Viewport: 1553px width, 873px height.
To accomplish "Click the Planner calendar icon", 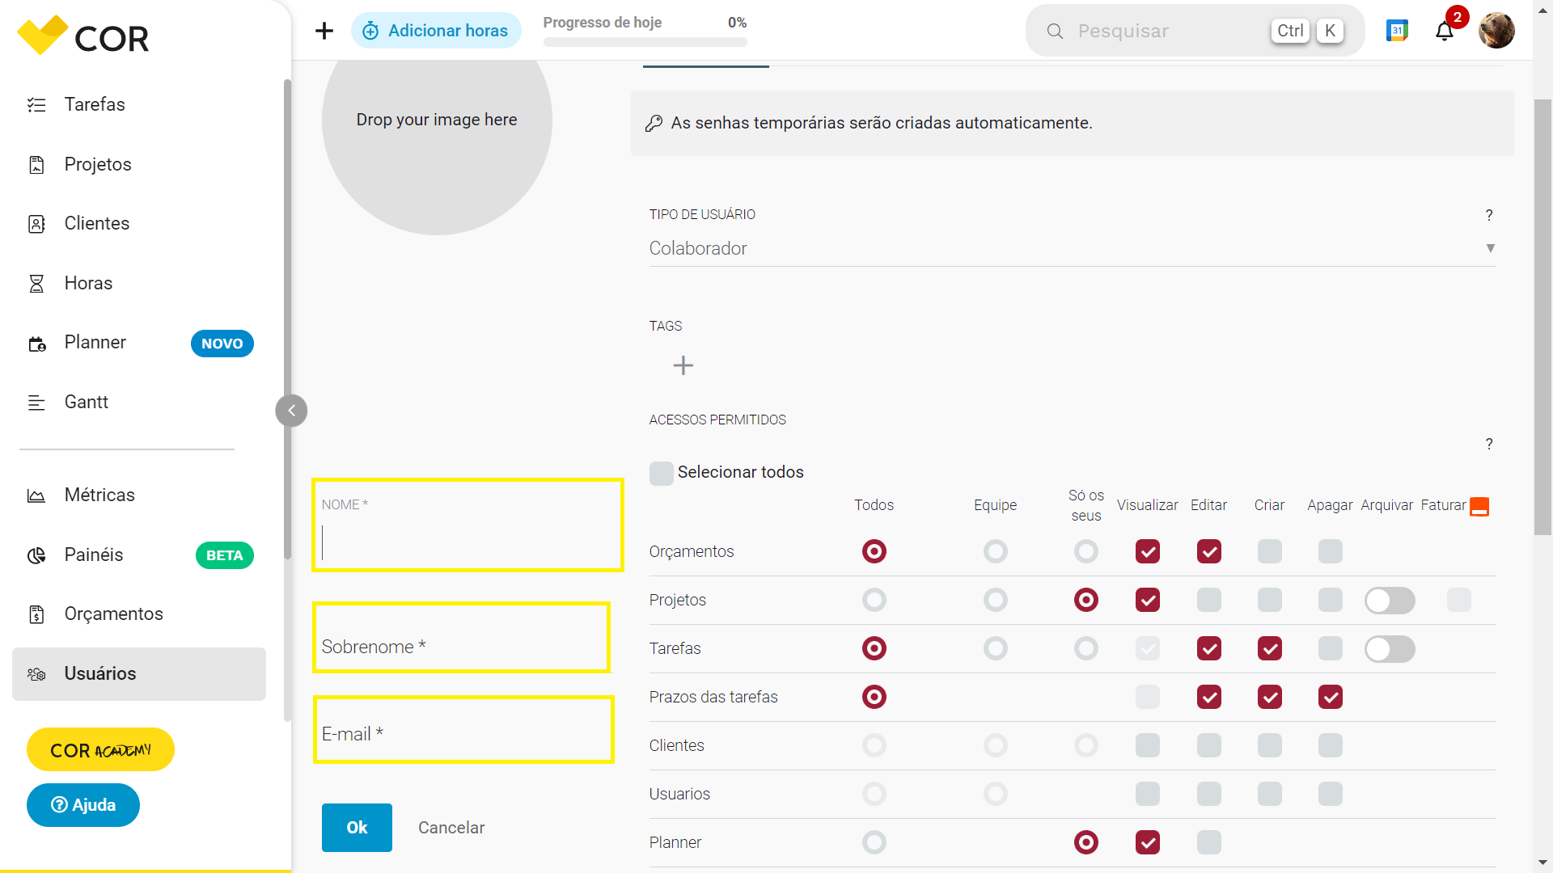I will click(36, 344).
